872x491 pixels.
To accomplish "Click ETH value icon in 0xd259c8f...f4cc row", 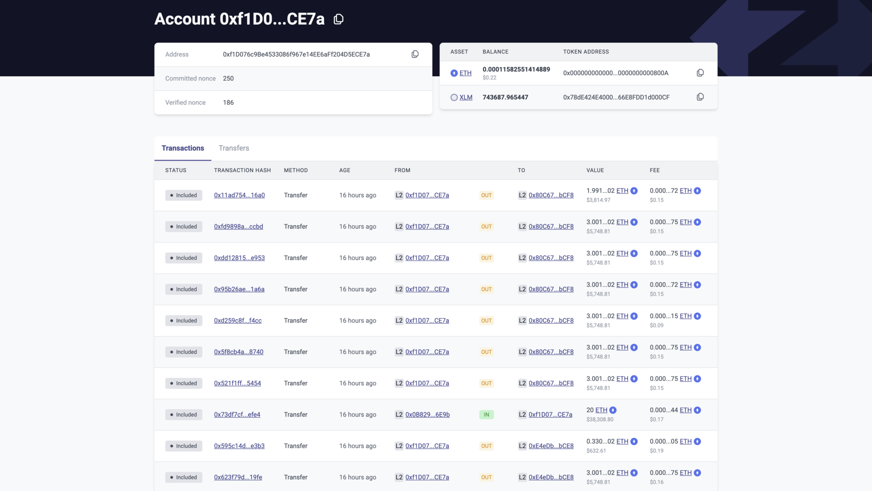I will 634,316.
